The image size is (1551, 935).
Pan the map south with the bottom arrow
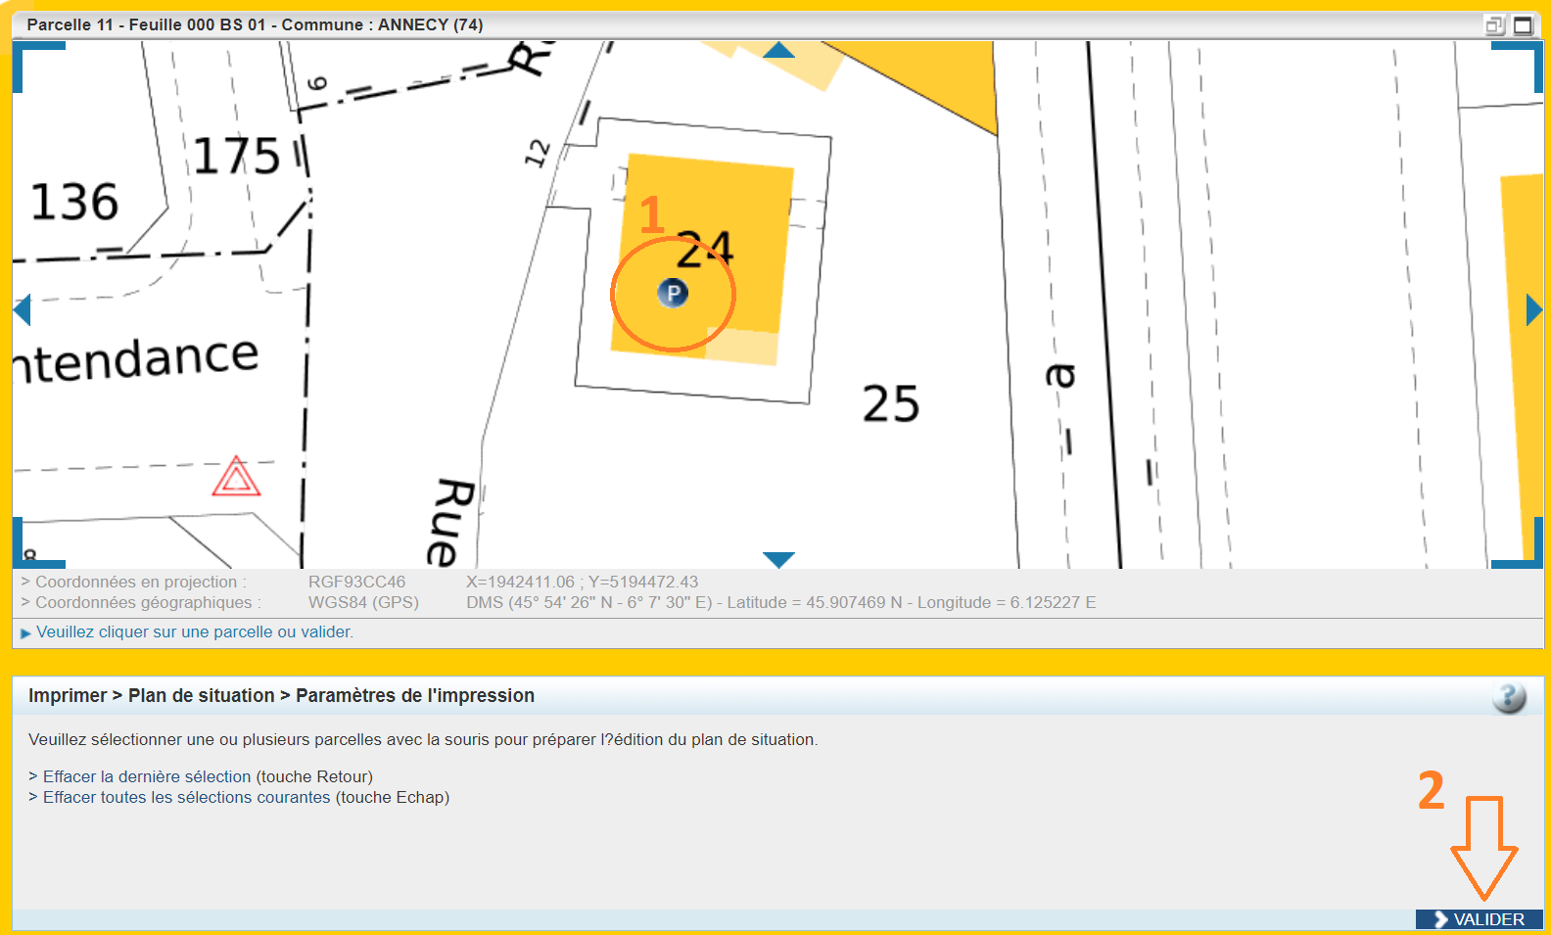pyautogui.click(x=778, y=559)
